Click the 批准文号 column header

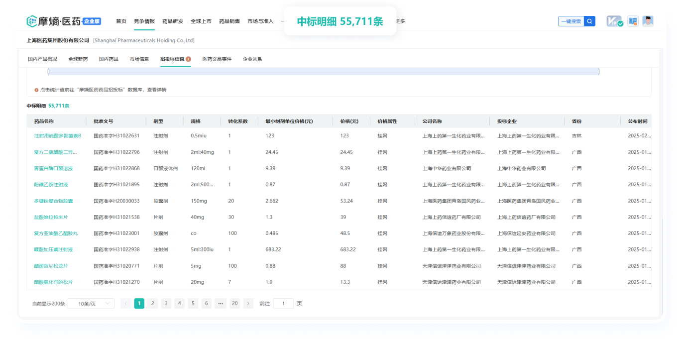pos(104,121)
